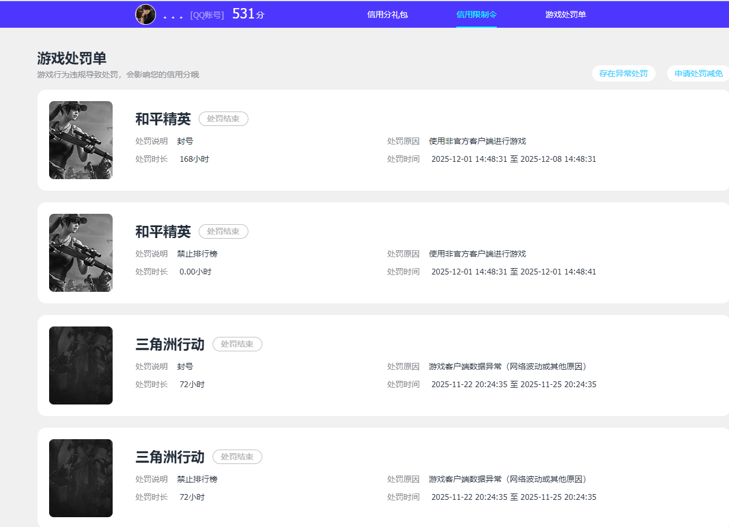Open the 三角洲行动 title of the 封号 record
This screenshot has width=729, height=527.
click(170, 344)
